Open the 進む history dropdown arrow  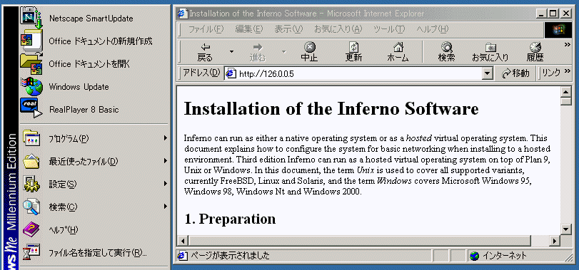tap(283, 51)
